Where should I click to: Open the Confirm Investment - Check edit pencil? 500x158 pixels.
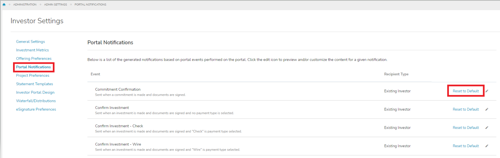pyautogui.click(x=487, y=128)
